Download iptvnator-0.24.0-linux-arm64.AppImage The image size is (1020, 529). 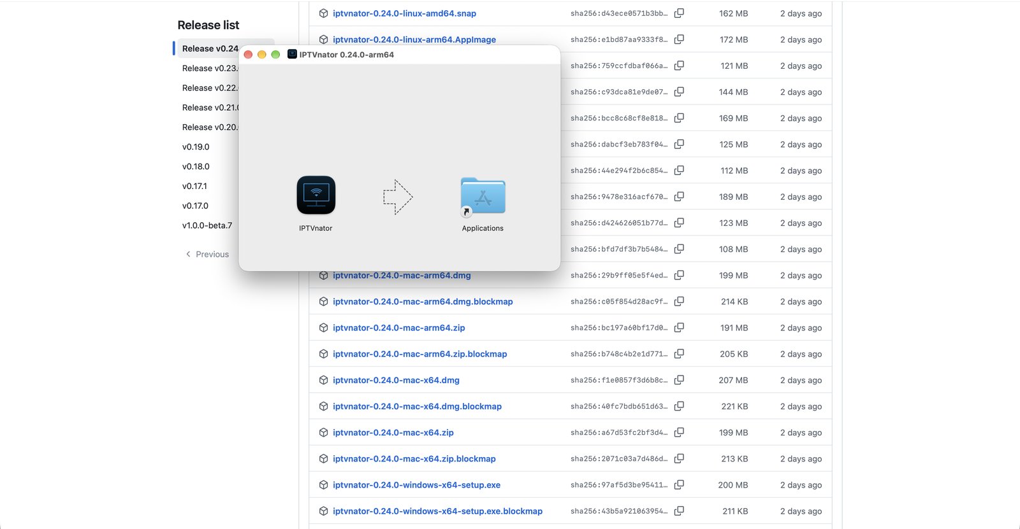point(414,39)
